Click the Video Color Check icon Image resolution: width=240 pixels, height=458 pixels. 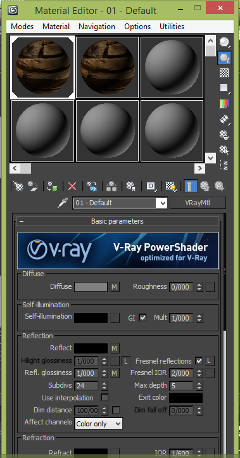pos(224,104)
